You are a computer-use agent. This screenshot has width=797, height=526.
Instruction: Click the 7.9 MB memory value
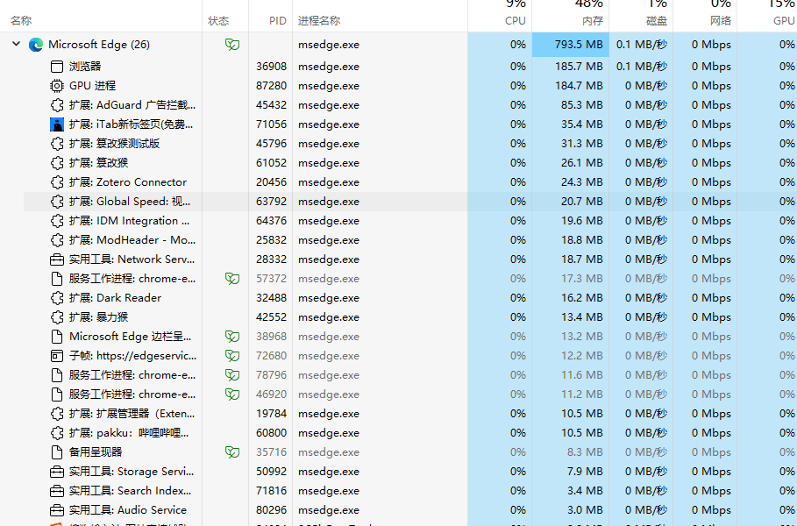(585, 473)
